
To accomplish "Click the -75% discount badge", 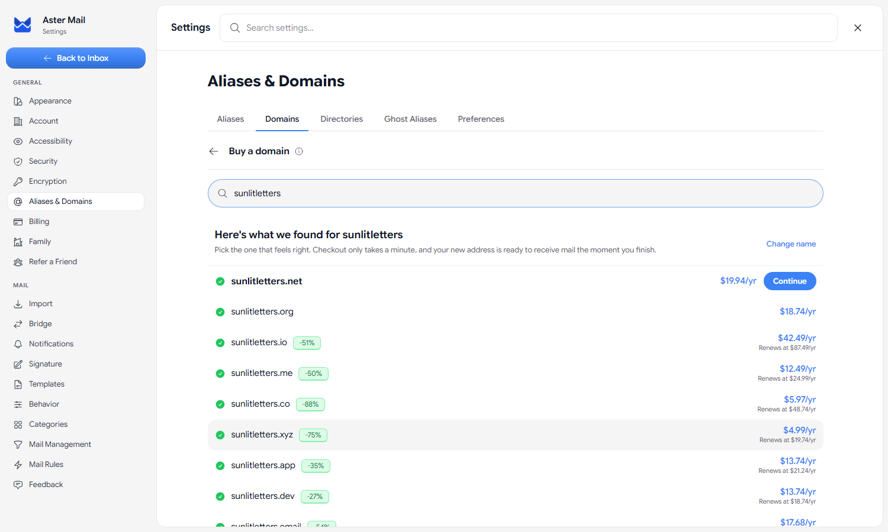I will tap(313, 435).
